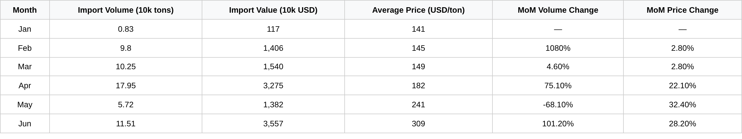The width and height of the screenshot is (742, 139).
Task: Click the 10.25 import volume cell
Action: (126, 67)
